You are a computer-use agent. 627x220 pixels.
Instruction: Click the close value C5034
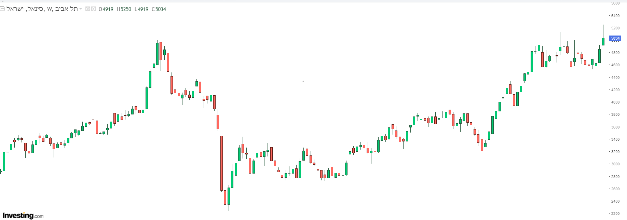tap(159, 9)
